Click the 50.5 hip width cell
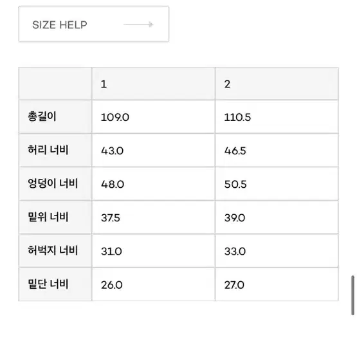 pos(277,184)
